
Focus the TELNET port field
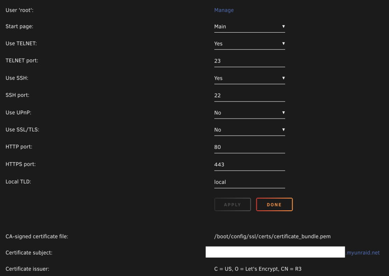click(250, 61)
